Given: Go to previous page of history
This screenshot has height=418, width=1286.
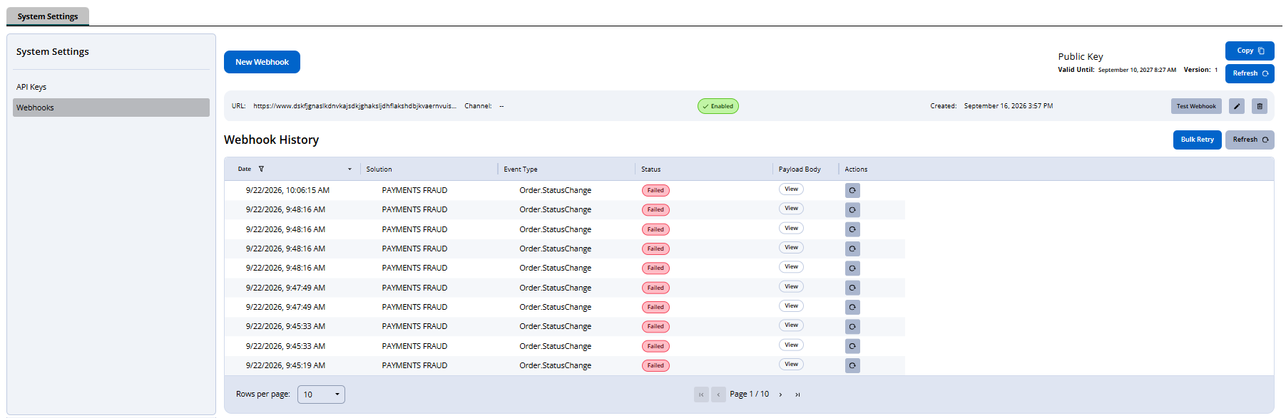Looking at the screenshot, I should tap(718, 395).
